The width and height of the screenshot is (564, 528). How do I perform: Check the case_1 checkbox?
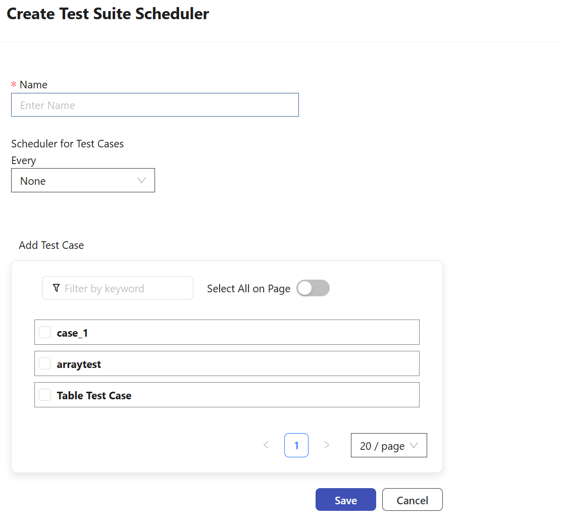(45, 332)
